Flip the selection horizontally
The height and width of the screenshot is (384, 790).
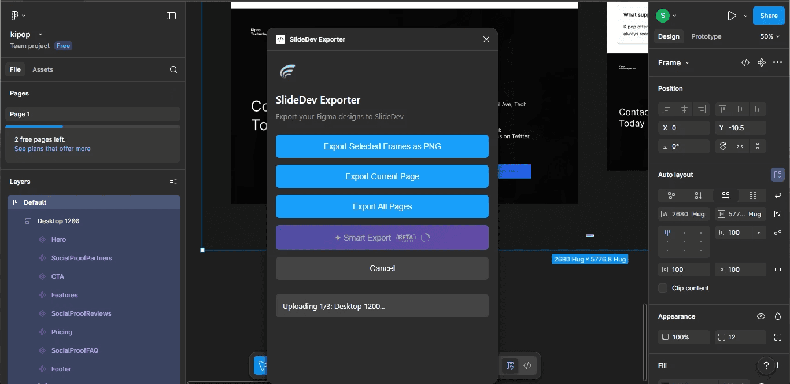741,146
